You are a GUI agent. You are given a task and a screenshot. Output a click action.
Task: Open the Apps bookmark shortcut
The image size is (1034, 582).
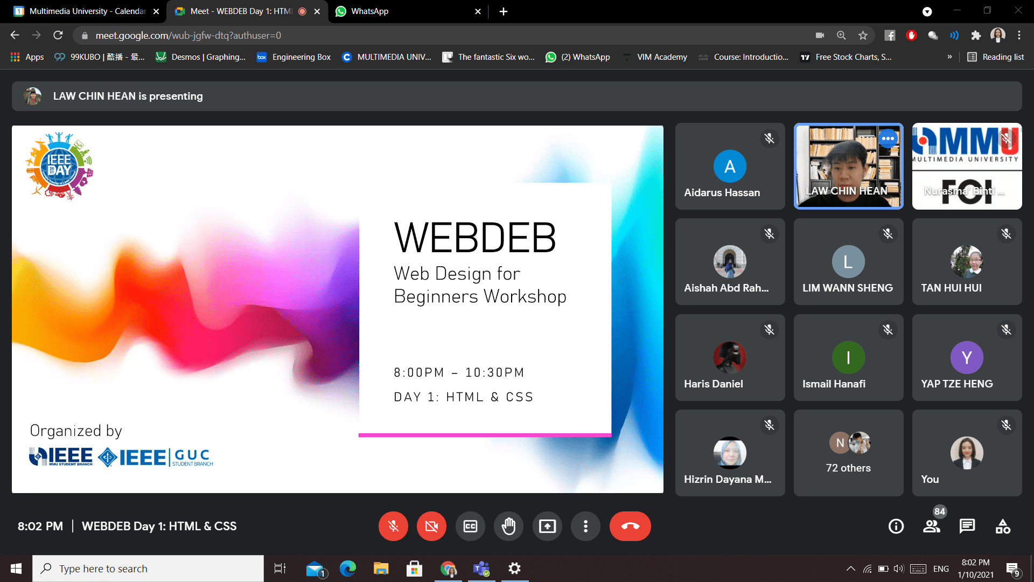coord(27,57)
